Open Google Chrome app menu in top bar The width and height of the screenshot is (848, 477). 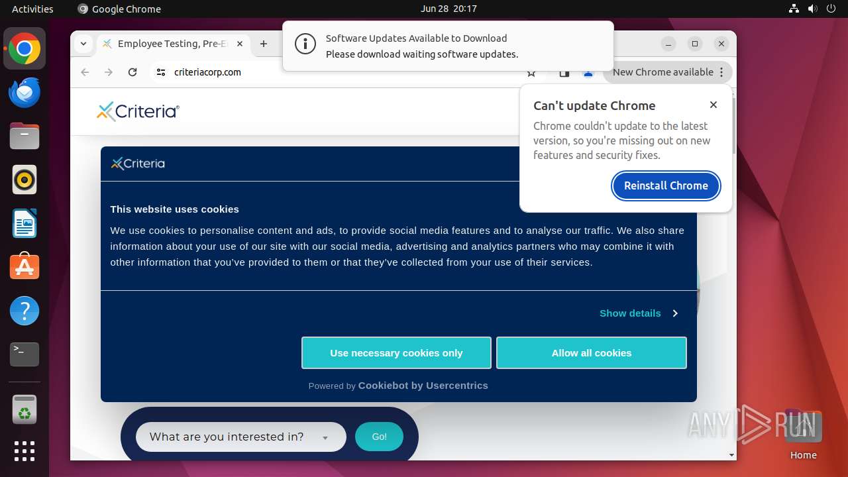(119, 9)
